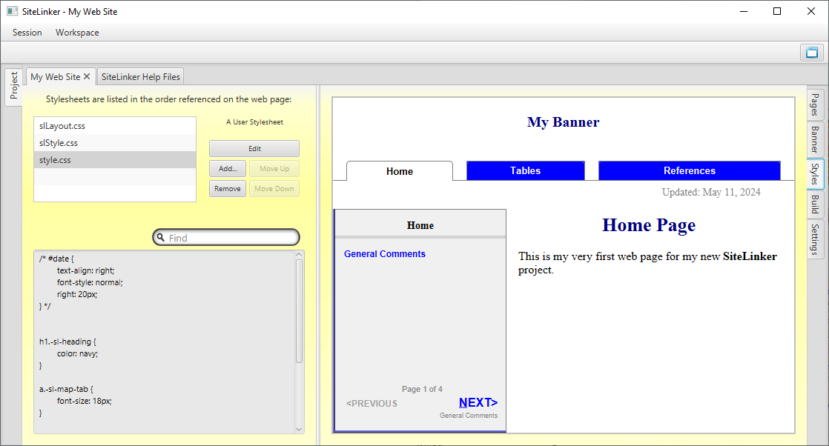Click the Remove stylesheet button
The height and width of the screenshot is (446, 829).
click(227, 189)
